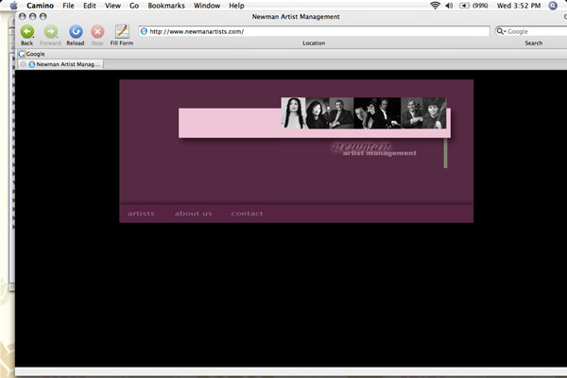Reload the current page

76,32
